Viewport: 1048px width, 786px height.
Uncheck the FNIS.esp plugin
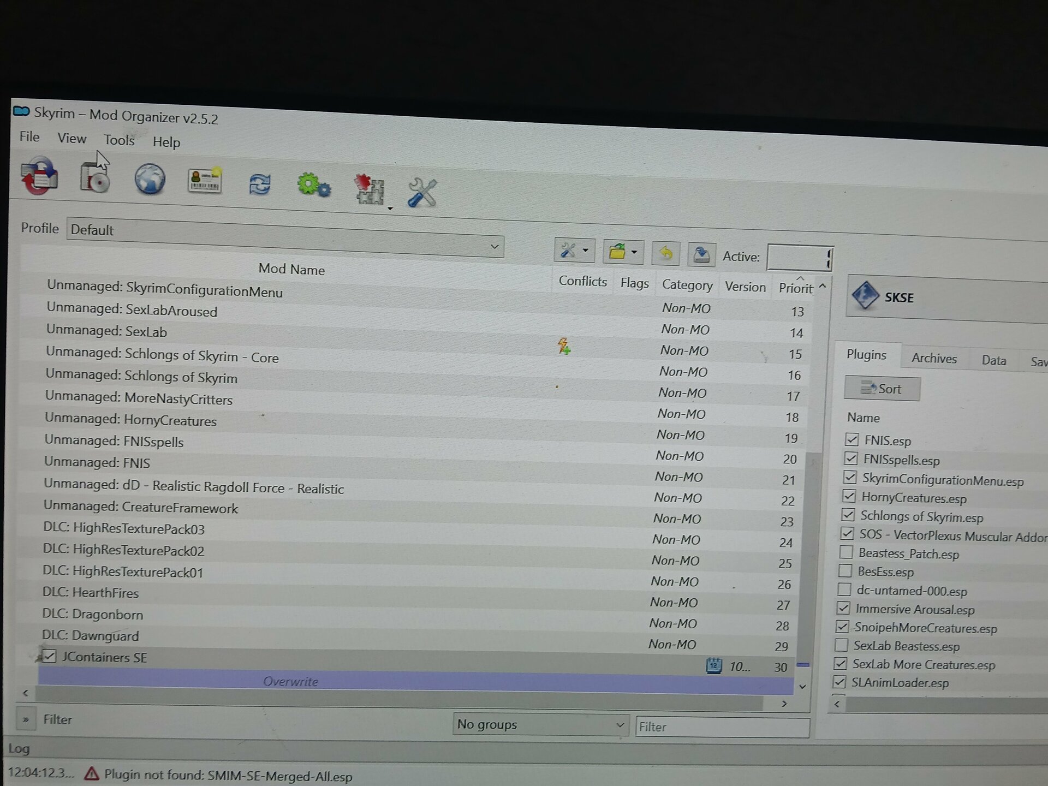(851, 439)
